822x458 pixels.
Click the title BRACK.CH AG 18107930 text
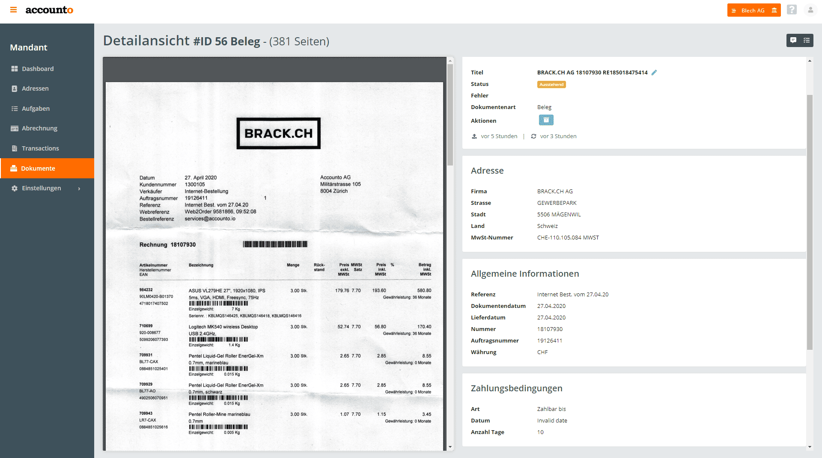[592, 72]
